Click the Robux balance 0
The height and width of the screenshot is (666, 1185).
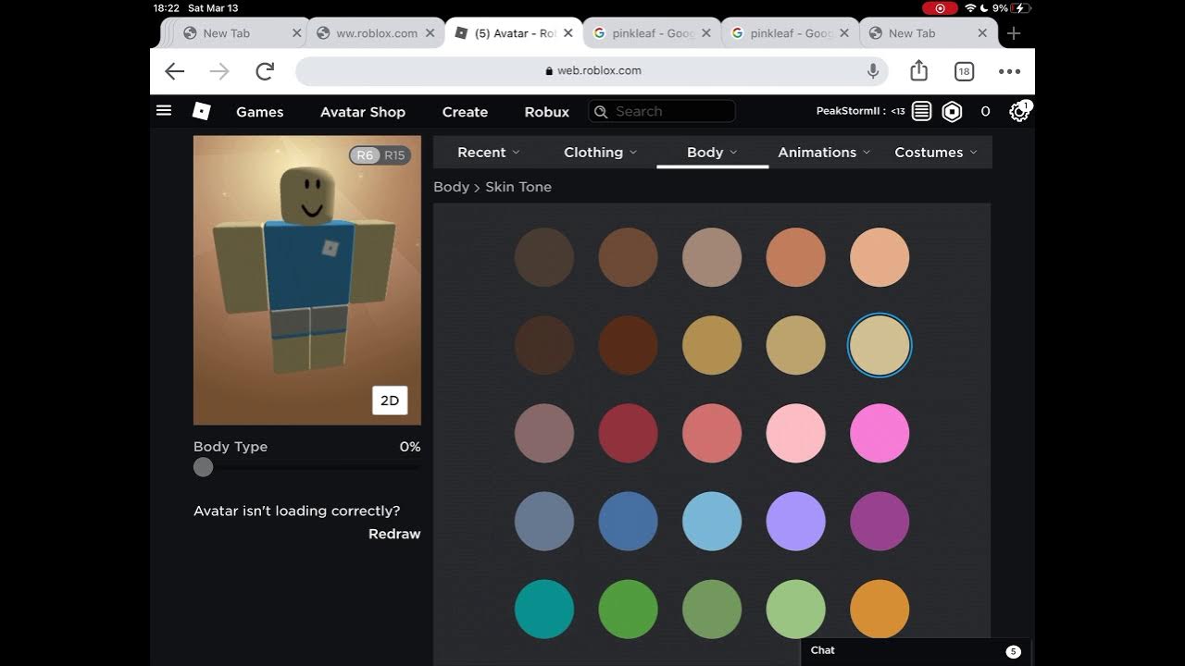[x=985, y=112]
